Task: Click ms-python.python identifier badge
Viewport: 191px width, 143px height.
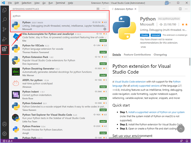Action: click(x=169, y=19)
